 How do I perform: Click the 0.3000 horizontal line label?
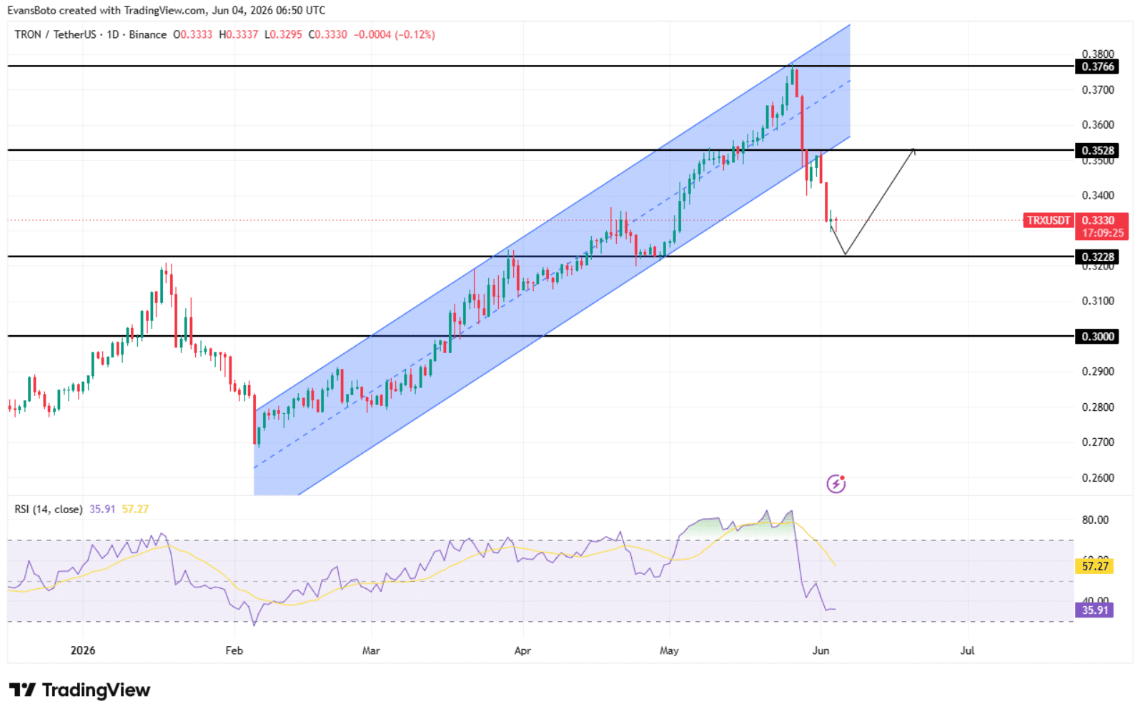click(x=1097, y=336)
